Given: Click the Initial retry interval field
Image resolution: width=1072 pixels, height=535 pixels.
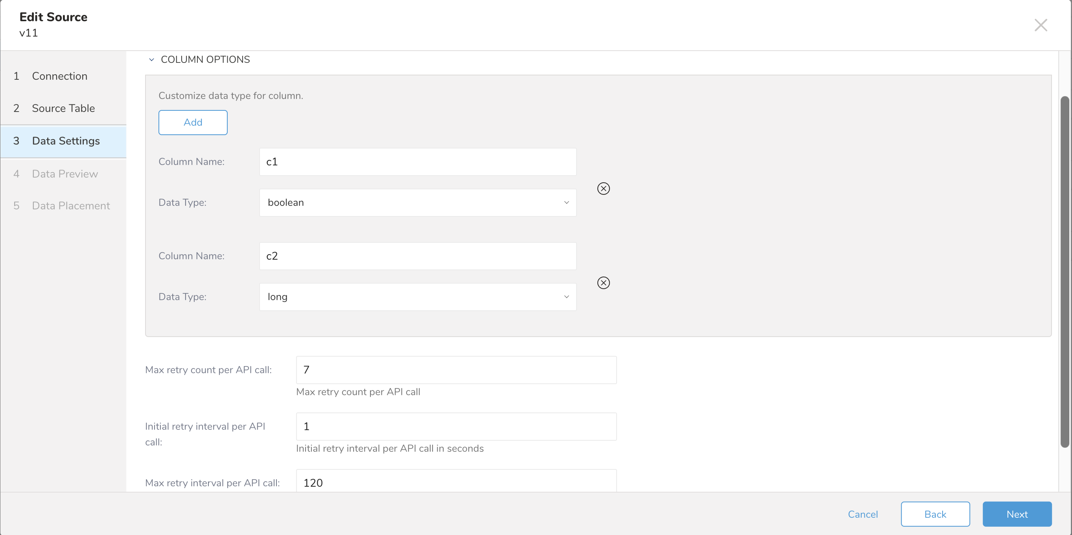Looking at the screenshot, I should pyautogui.click(x=456, y=427).
